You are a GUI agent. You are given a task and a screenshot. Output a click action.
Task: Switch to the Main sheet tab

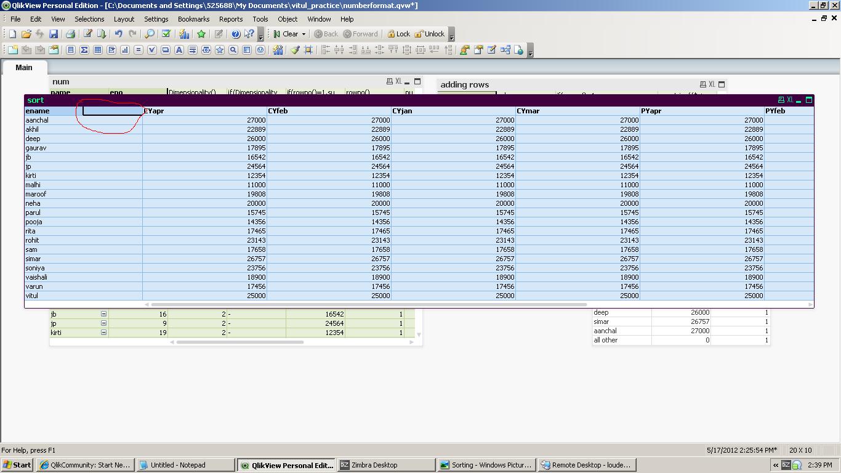pyautogui.click(x=24, y=68)
